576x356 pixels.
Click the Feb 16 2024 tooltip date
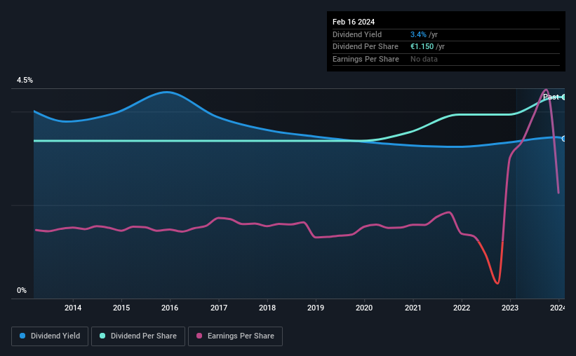click(x=354, y=22)
